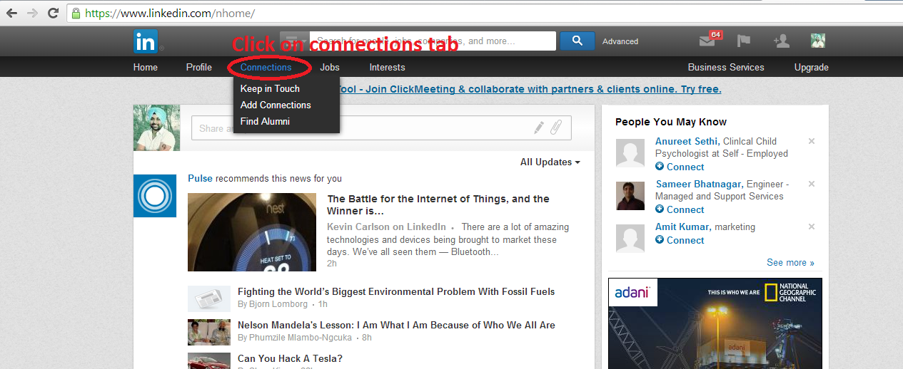Dismiss Sameer Bhatnagar suggestion with X
This screenshot has width=903, height=369.
pyautogui.click(x=812, y=184)
